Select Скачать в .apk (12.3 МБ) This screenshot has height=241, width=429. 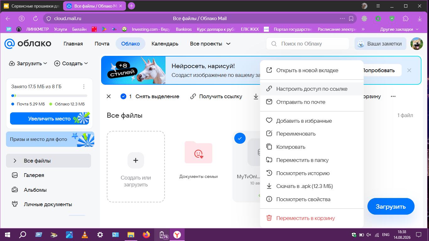pos(312,186)
